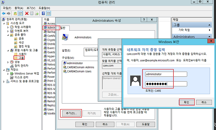This screenshot has height=130, width=216.
Task: Click 취소 in Windows 보안 dialog
Action: (x=204, y=102)
